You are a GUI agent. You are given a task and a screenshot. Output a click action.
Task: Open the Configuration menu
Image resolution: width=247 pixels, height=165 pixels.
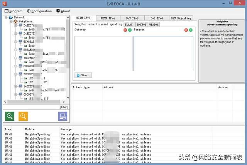pos(39,11)
